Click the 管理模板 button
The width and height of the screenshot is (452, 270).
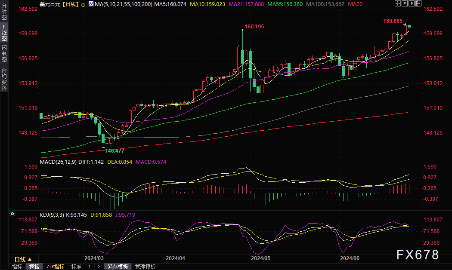tap(146, 267)
